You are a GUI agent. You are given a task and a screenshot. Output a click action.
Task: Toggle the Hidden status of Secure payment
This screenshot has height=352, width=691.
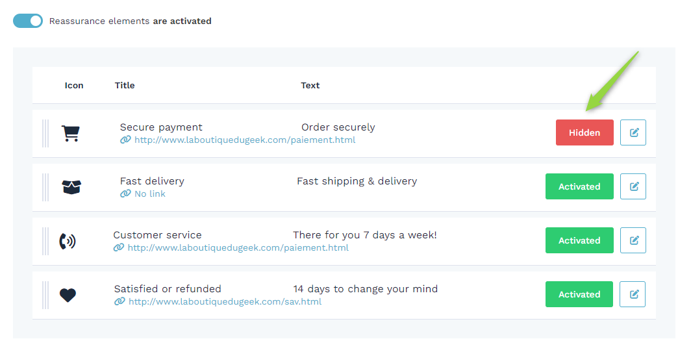[584, 132]
